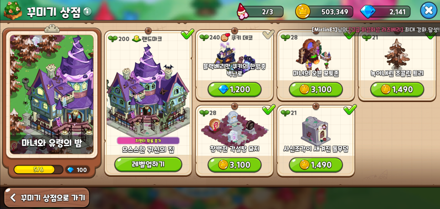
Task: Open the 마녀와 유령의 밤 theme thumbnail
Action: point(51,94)
